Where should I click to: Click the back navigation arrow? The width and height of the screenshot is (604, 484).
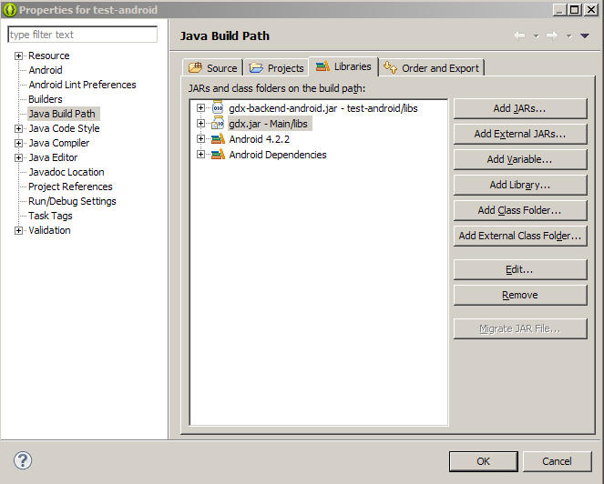click(x=519, y=35)
